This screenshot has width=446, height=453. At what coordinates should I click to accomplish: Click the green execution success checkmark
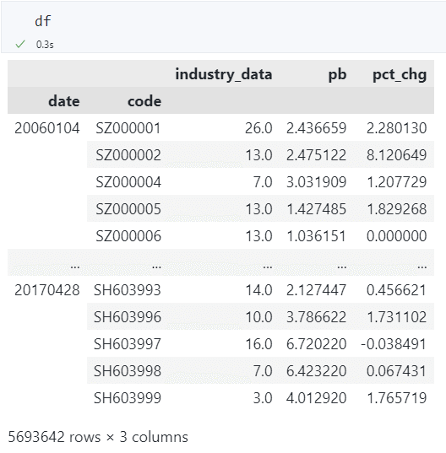pos(20,44)
